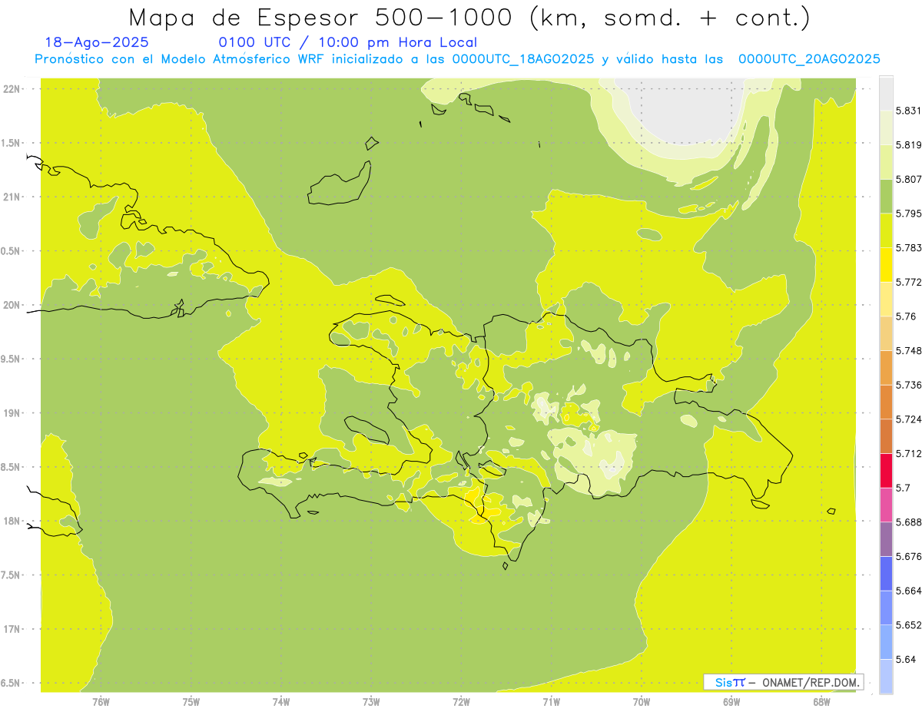Click the colorbar value '5.783'

(908, 248)
